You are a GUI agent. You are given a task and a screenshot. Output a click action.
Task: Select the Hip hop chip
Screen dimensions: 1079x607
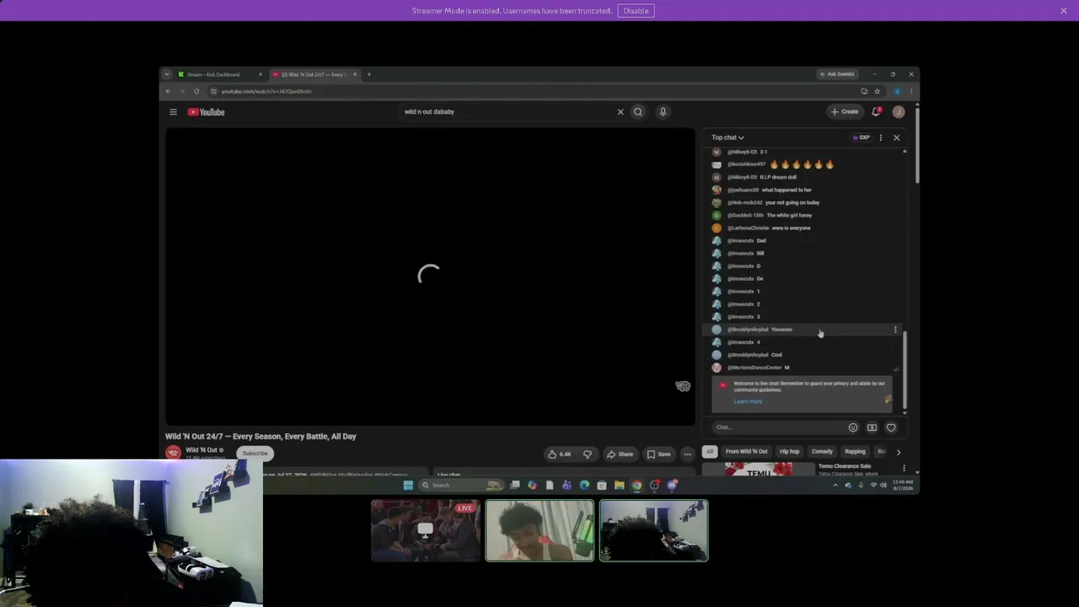point(789,452)
